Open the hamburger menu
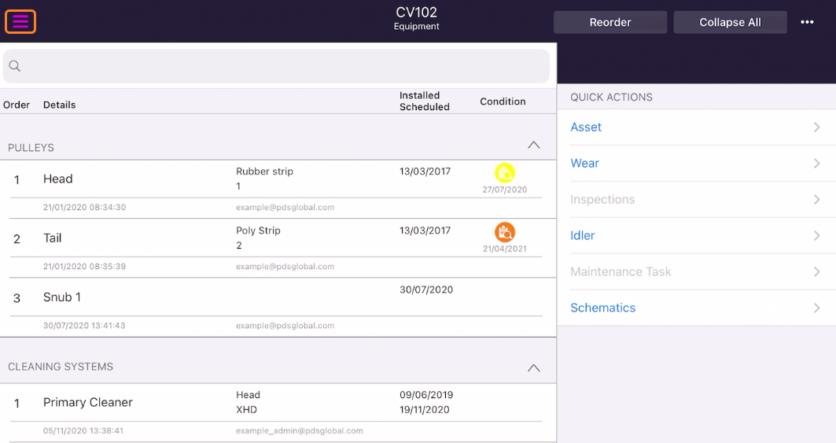836x443 pixels. (x=20, y=22)
